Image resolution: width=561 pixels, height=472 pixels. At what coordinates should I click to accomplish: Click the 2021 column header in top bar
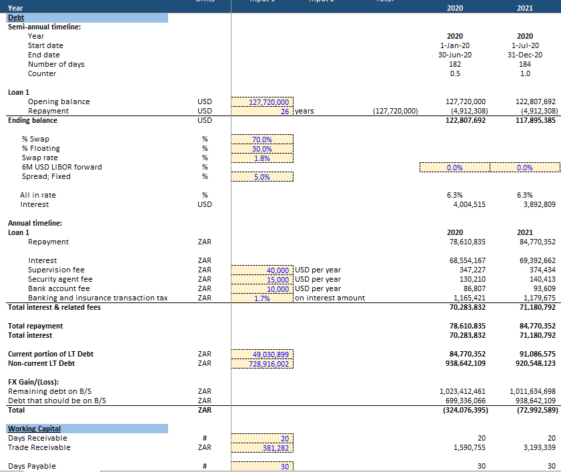point(525,8)
